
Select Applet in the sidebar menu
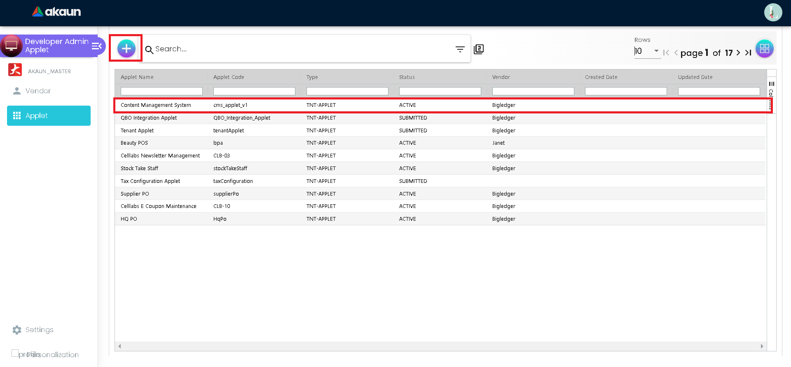click(49, 115)
